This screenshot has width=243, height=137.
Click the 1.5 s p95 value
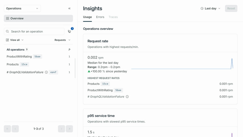pos(91,132)
